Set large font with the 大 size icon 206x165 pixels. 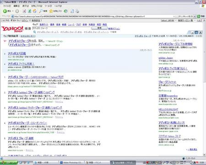(201, 33)
